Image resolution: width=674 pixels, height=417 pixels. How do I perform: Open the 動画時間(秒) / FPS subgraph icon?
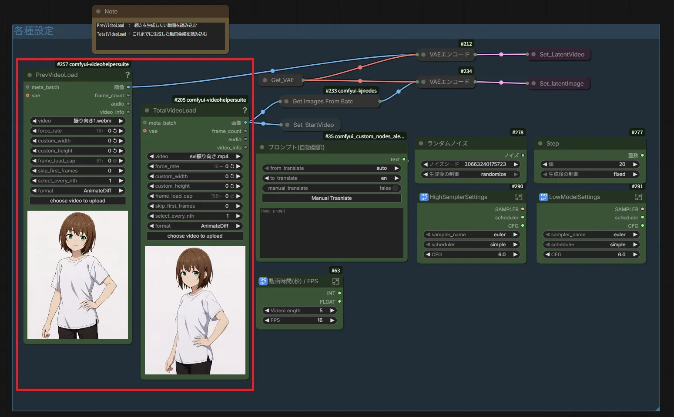(335, 281)
